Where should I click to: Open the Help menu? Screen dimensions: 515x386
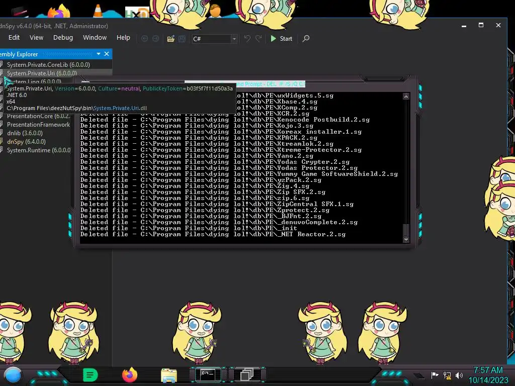tap(123, 38)
